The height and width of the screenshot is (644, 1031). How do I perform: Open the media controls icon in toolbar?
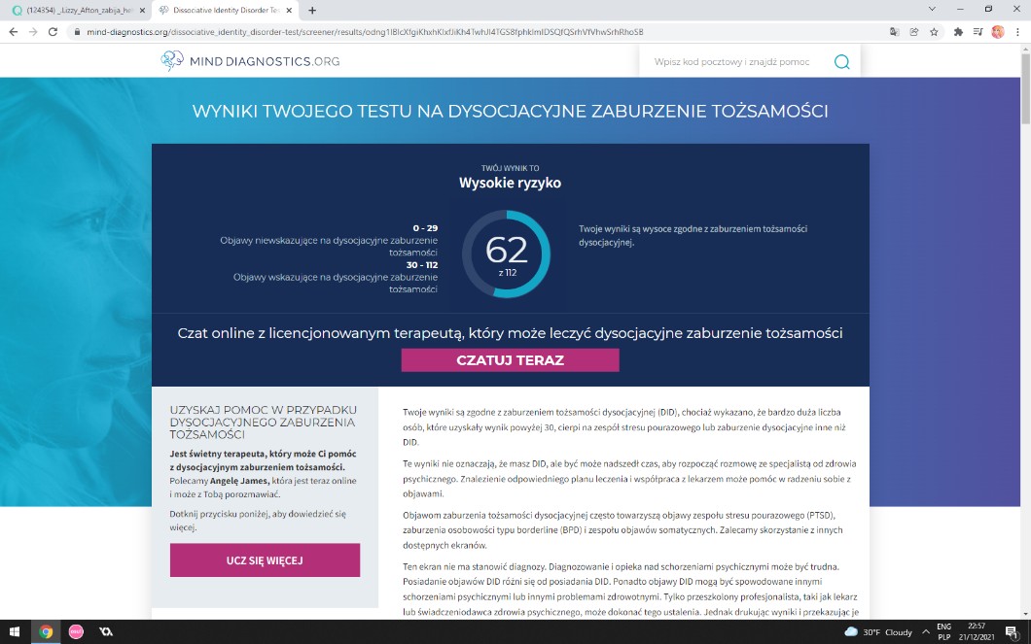(x=978, y=31)
